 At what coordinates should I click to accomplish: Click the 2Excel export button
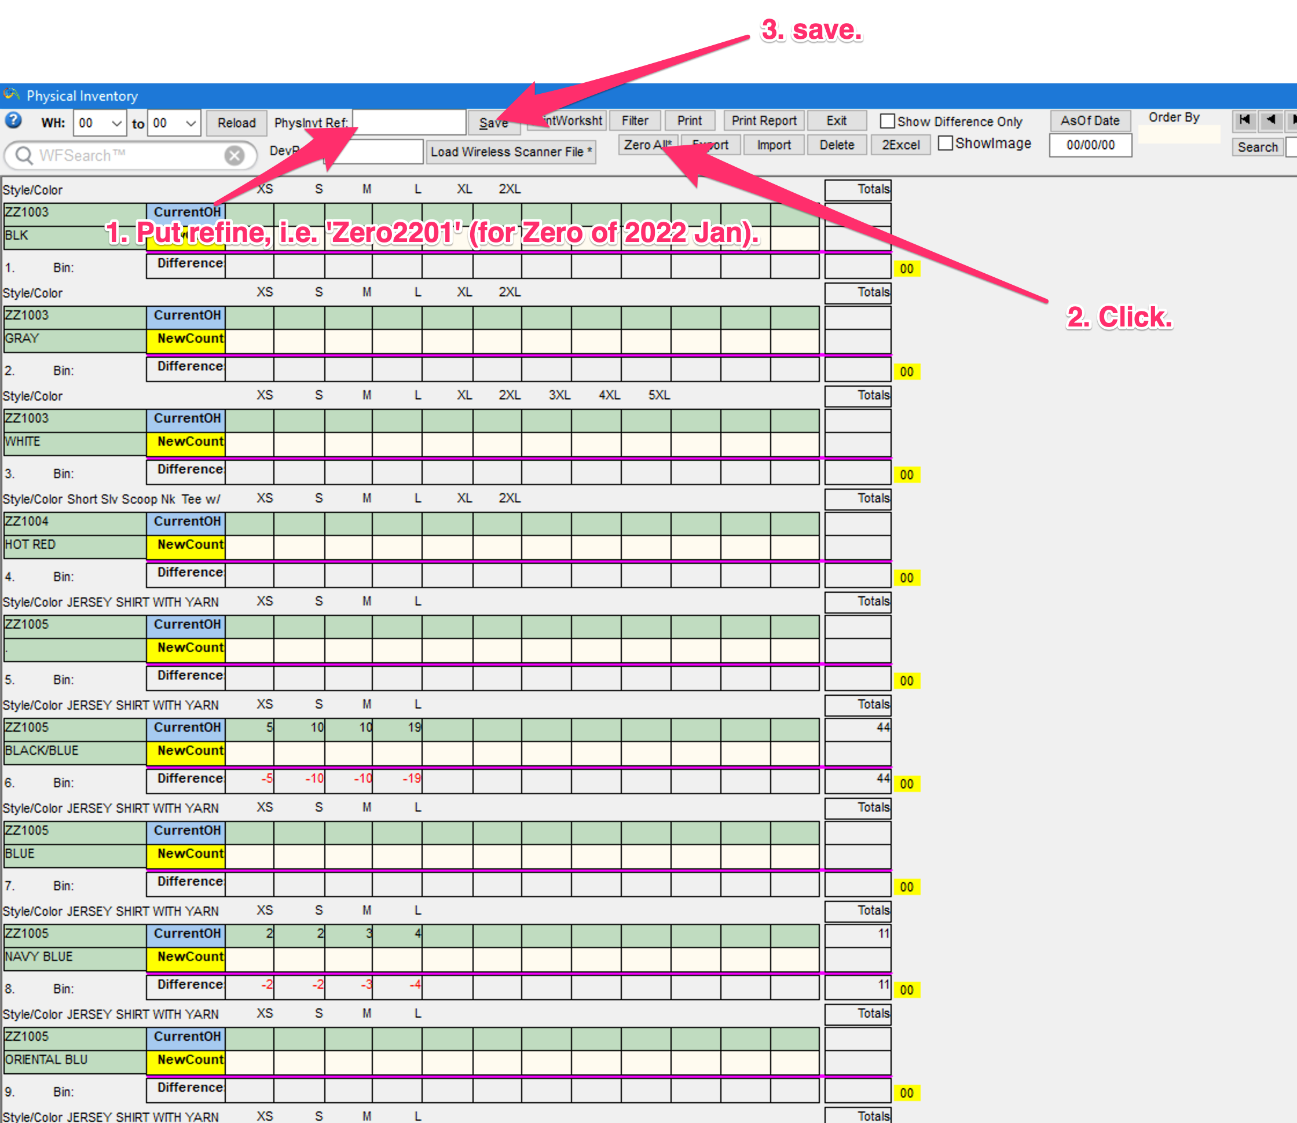click(900, 145)
